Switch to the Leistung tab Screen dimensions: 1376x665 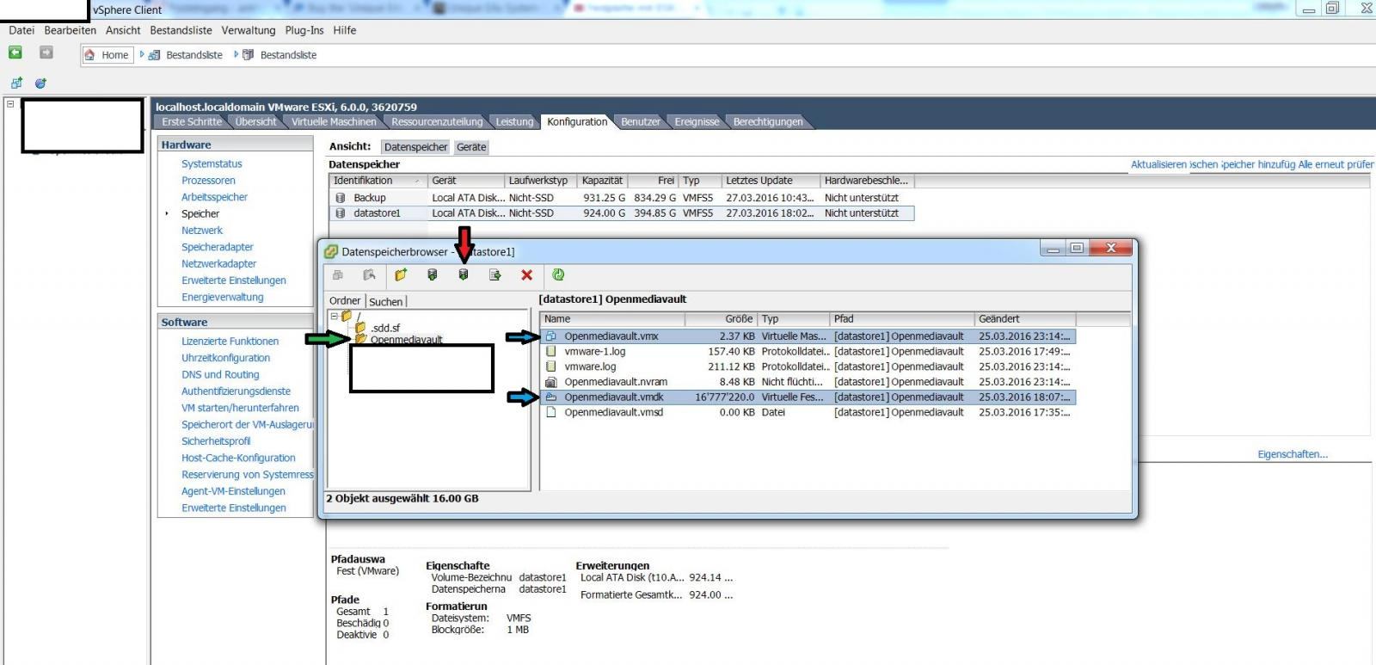pos(514,122)
